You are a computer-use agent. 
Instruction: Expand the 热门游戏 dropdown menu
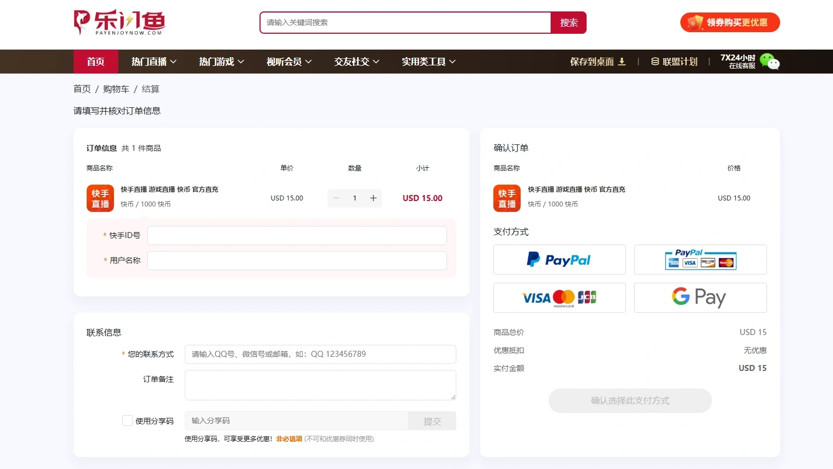[x=221, y=62]
